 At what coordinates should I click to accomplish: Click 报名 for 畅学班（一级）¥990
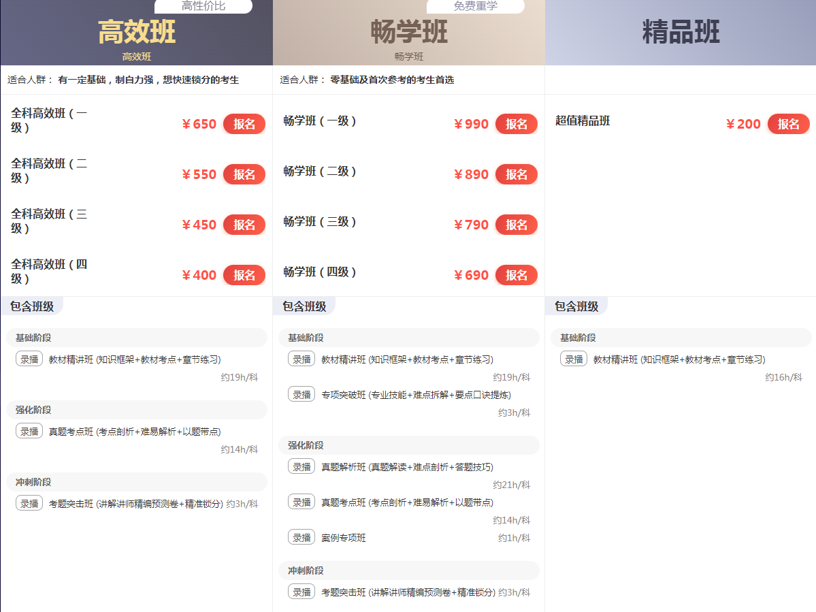click(517, 124)
